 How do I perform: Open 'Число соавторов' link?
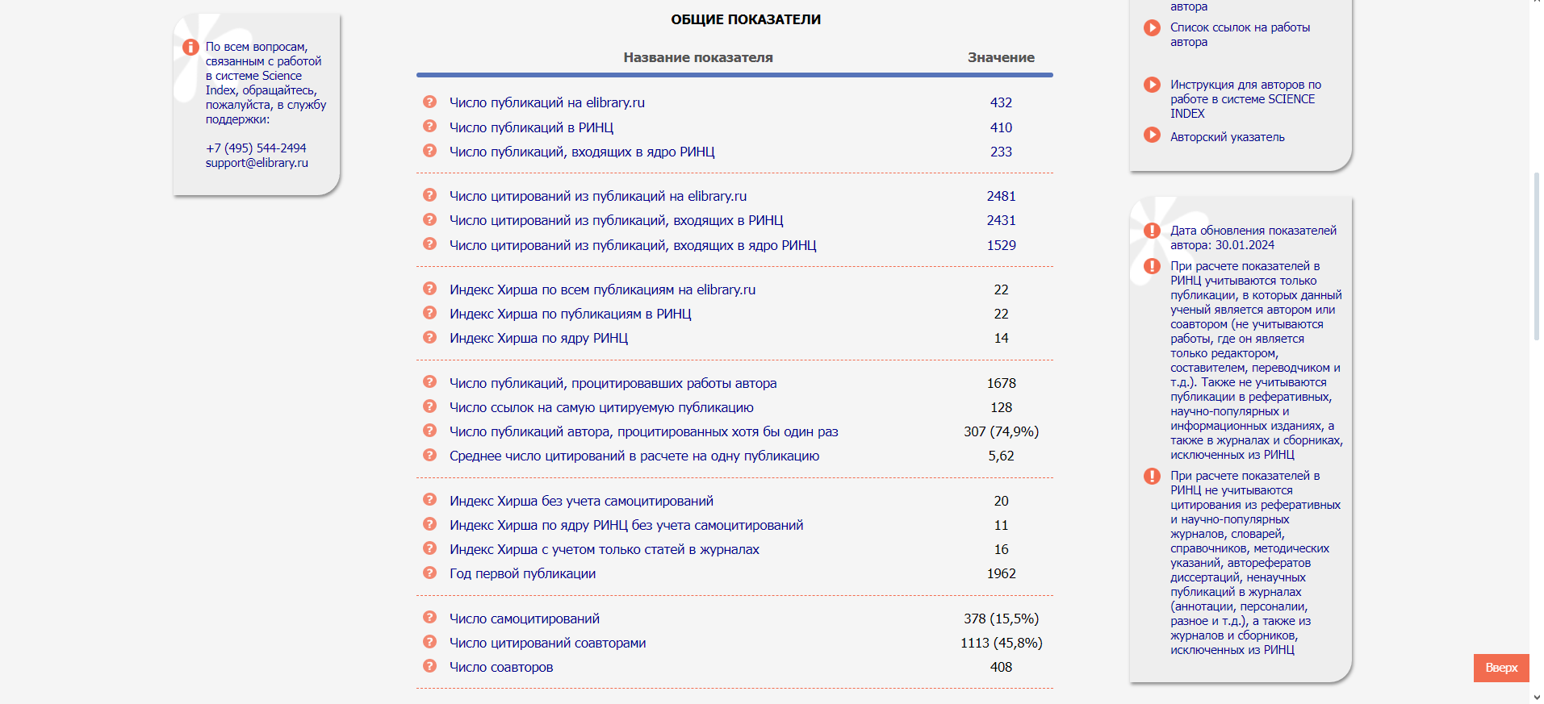point(501,667)
